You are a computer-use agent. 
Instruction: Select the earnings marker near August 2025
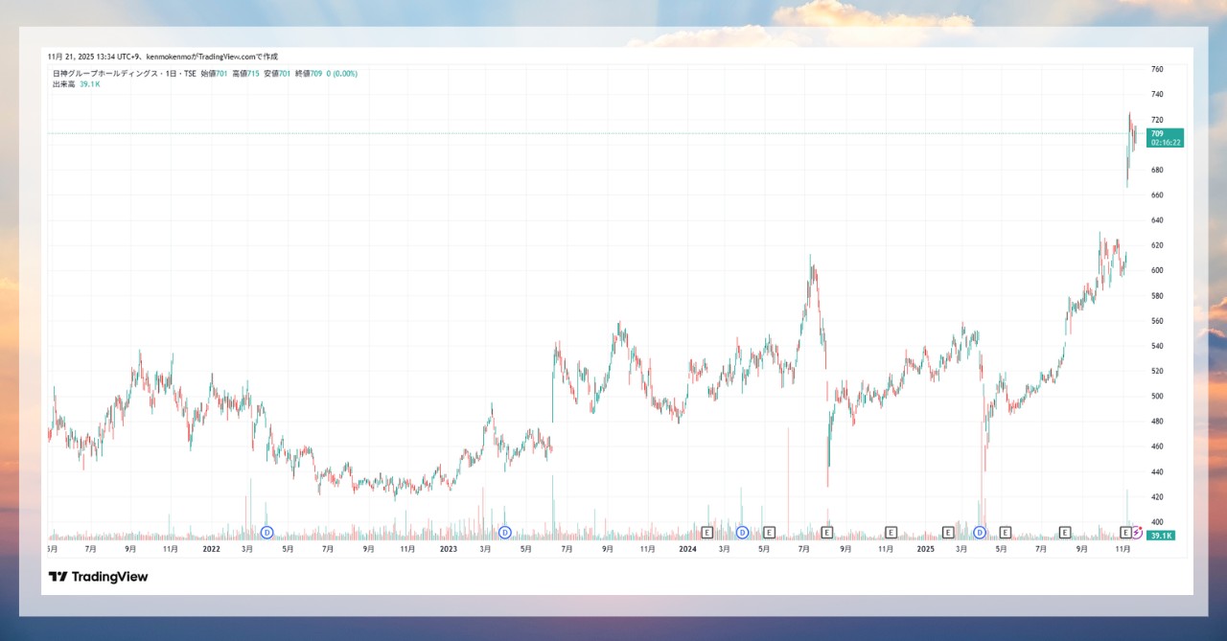point(1065,532)
